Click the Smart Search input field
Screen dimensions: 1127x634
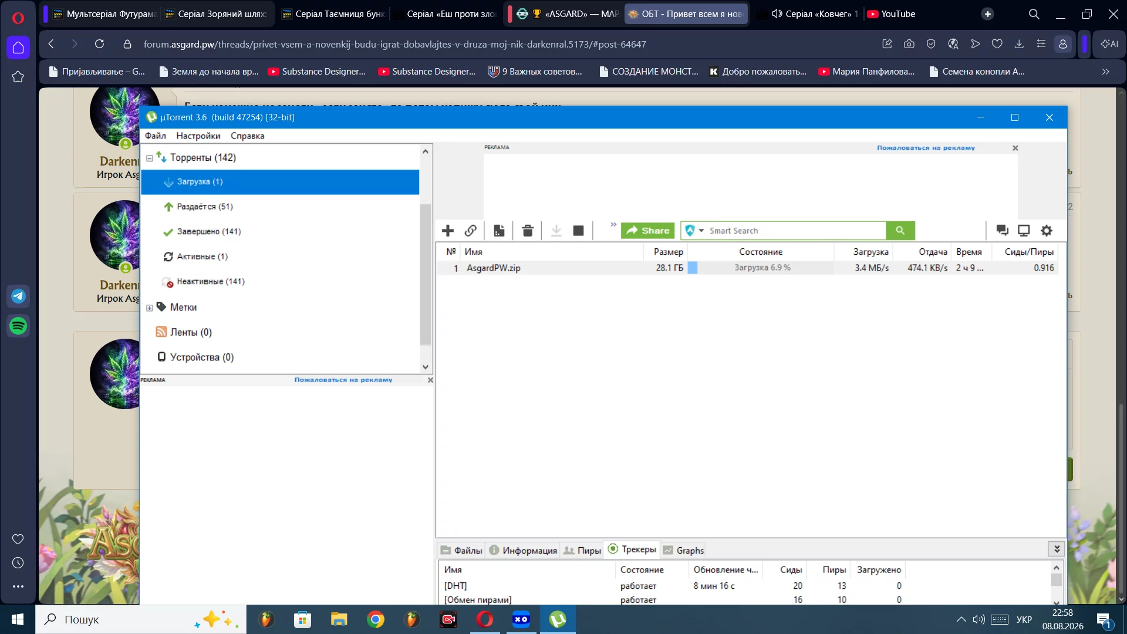[x=795, y=231]
